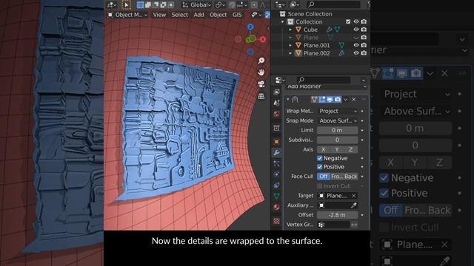Screen dimensions: 474x266
Task: Open the Modifier properties tab with the wrench icon
Action: pyautogui.click(x=276, y=153)
